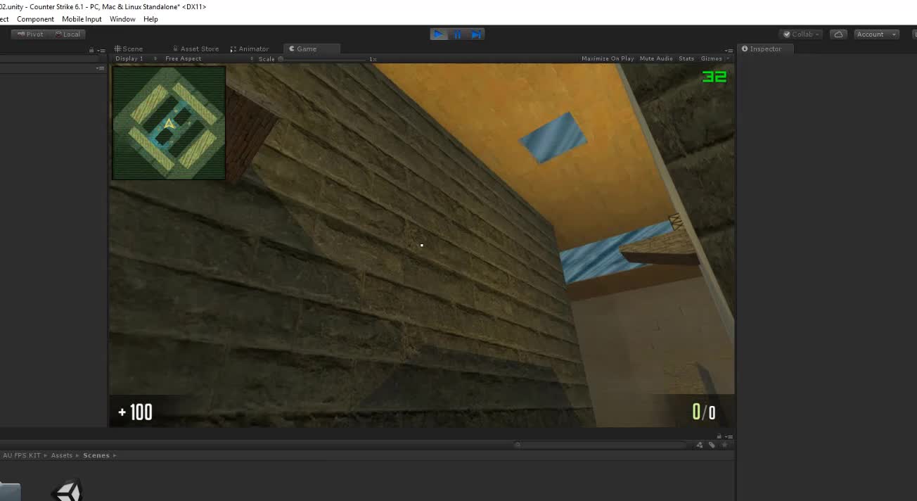The width and height of the screenshot is (917, 501).
Task: Show the Stats overlay
Action: [x=686, y=59]
